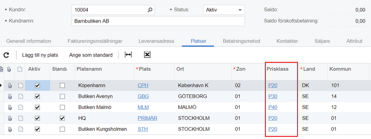Switch to Faktureringsinställningar tab
This screenshot has width=371, height=139.
(95, 41)
